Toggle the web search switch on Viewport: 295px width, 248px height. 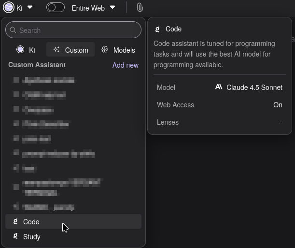(x=56, y=8)
